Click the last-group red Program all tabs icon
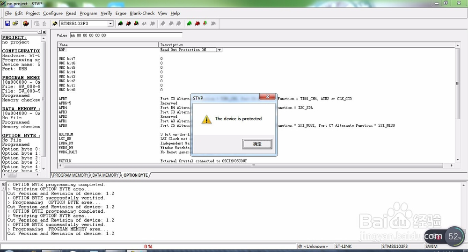The width and height of the screenshot is (468, 252). tap(197, 23)
